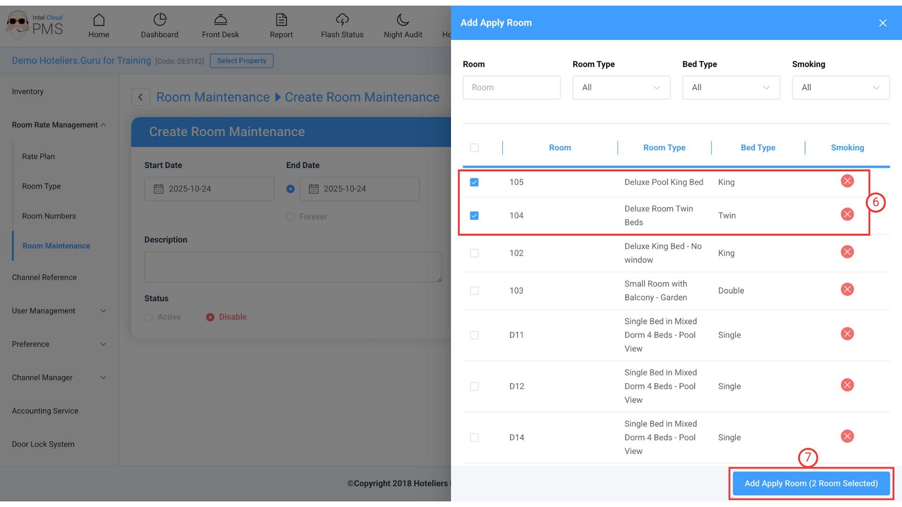Screen dimensions: 902x507
Task: Click red X smoking icon for room 102
Action: coord(847,252)
